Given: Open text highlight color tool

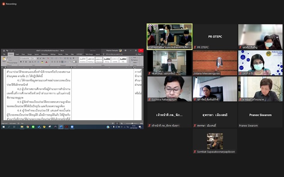Looking at the screenshot, I should point(42,62).
